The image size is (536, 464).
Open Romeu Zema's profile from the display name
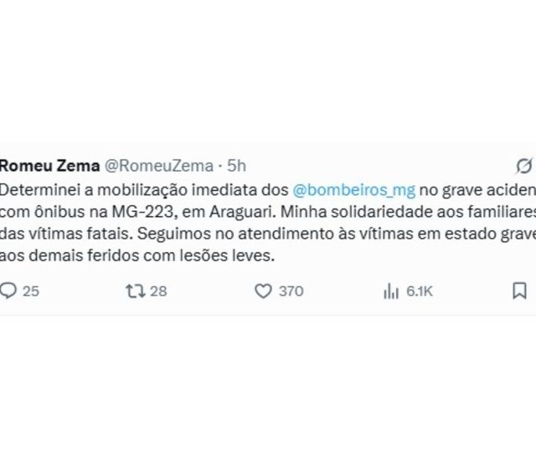pyautogui.click(x=50, y=166)
